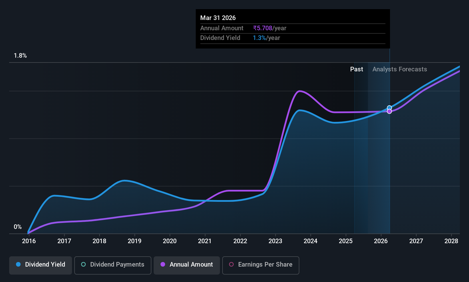
Task: Click the 2023 x-axis year label
Action: (x=275, y=241)
